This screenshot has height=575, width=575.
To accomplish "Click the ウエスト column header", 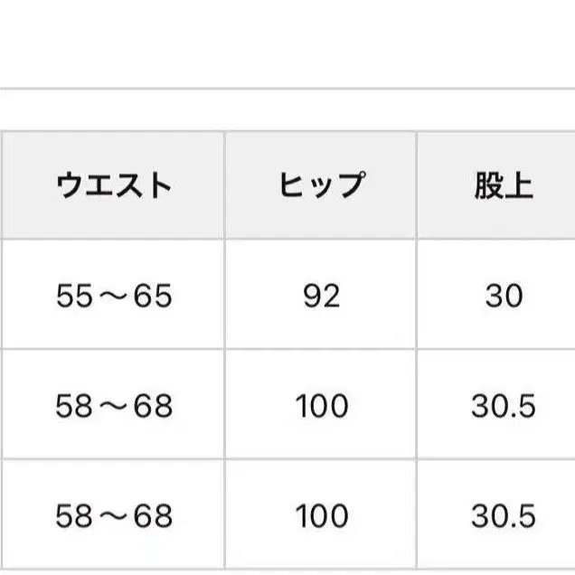I will click(x=113, y=185).
